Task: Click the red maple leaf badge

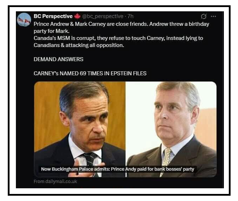Action: [x=77, y=16]
